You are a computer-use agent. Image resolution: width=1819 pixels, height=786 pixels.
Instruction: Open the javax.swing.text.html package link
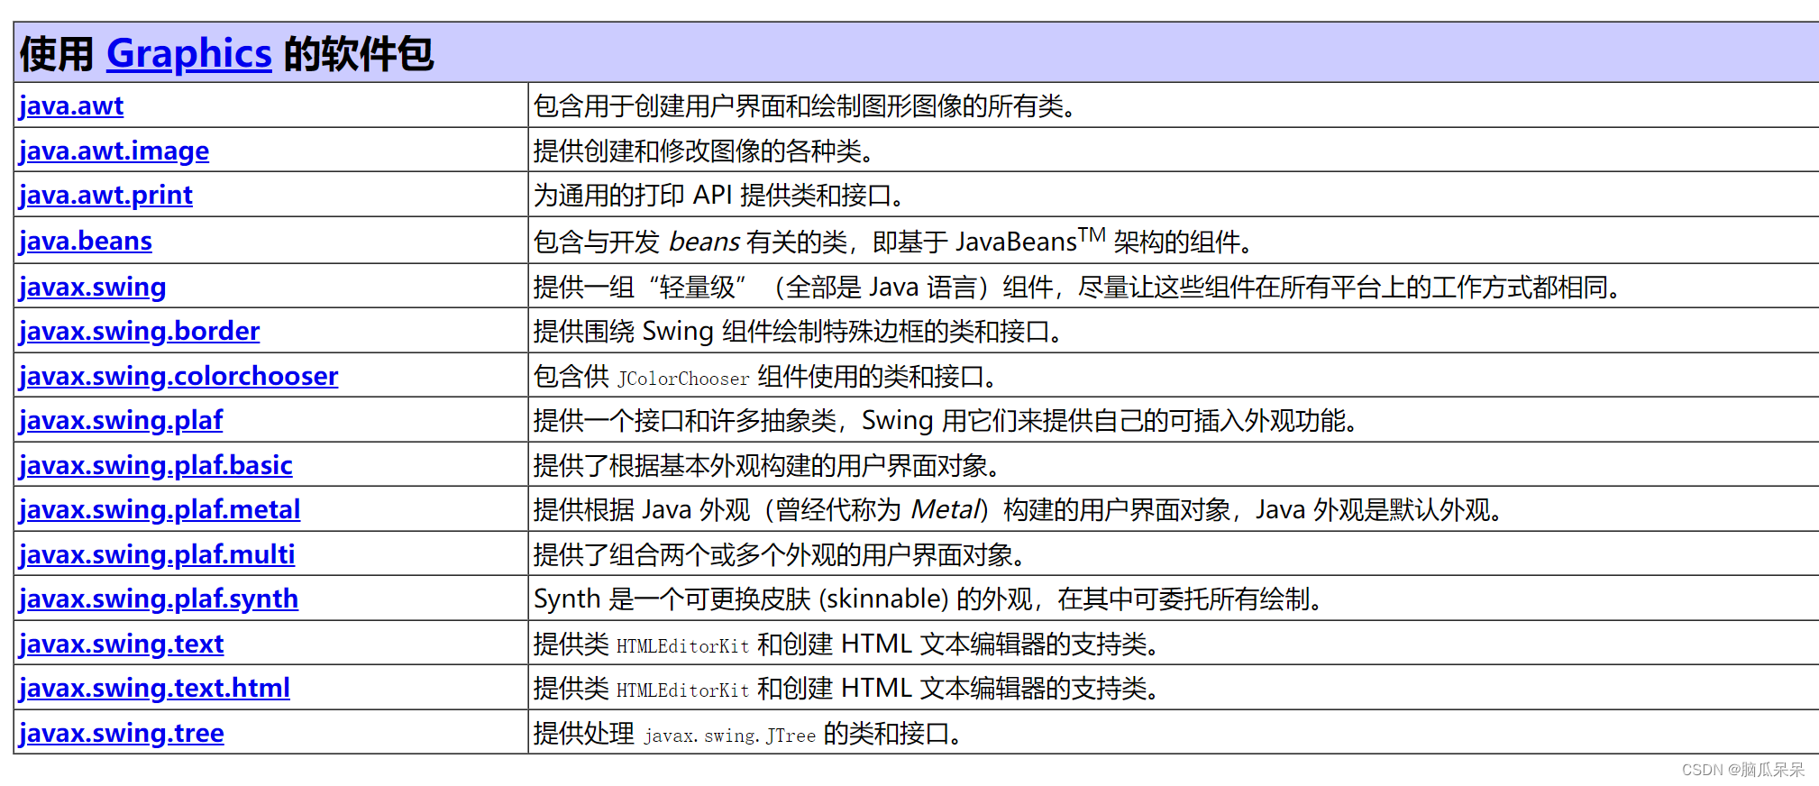[x=155, y=688]
